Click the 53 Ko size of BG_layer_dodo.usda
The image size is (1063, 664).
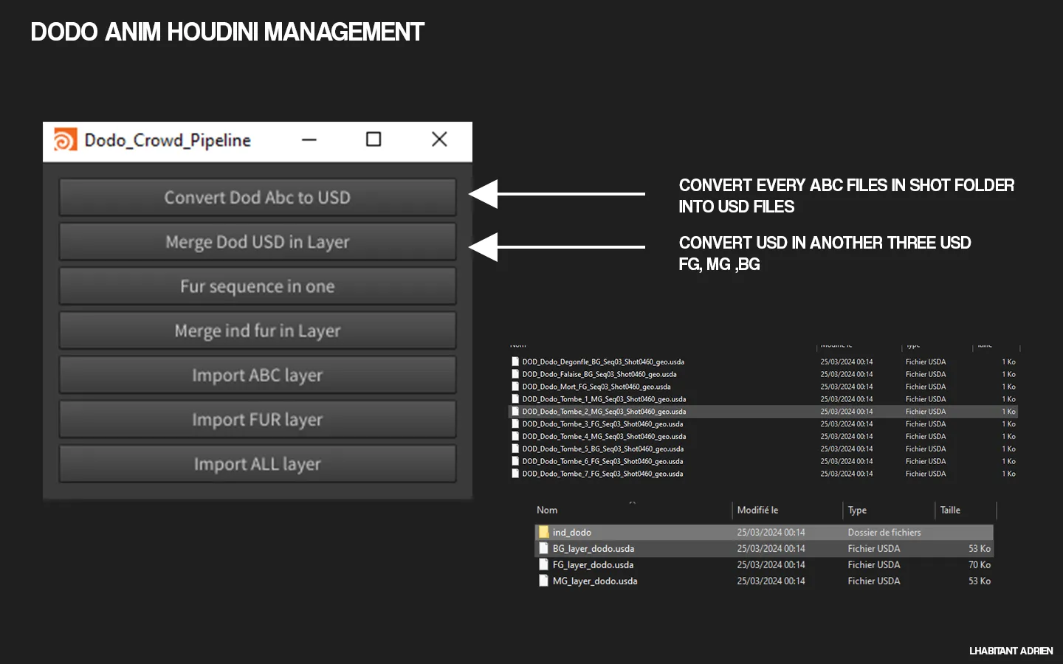tap(980, 548)
